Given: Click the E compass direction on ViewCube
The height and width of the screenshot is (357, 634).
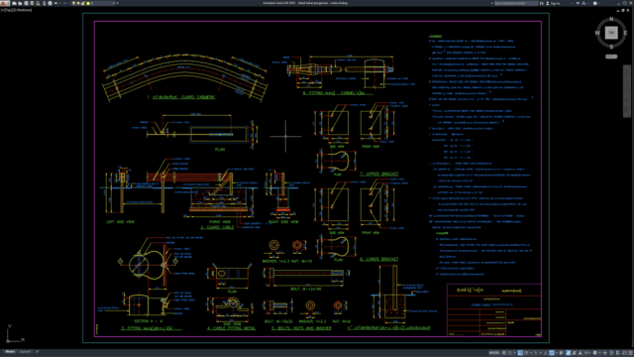Looking at the screenshot, I should tap(625, 33).
